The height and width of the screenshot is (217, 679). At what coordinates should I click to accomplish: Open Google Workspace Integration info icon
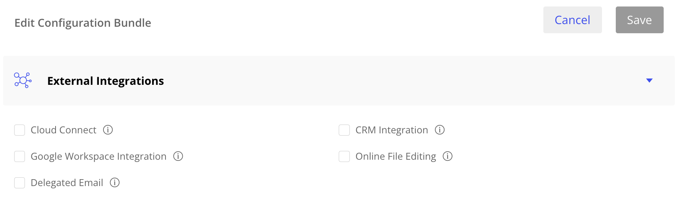click(x=178, y=156)
